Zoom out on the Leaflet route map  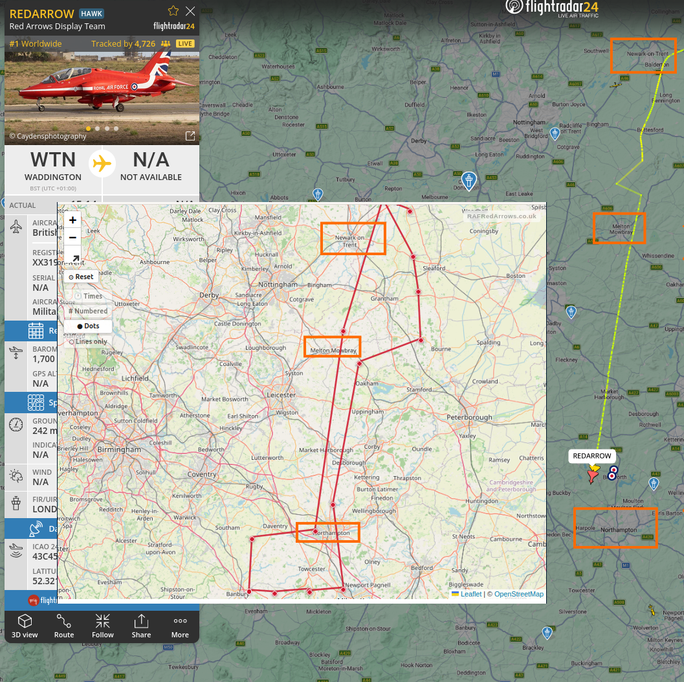[73, 238]
